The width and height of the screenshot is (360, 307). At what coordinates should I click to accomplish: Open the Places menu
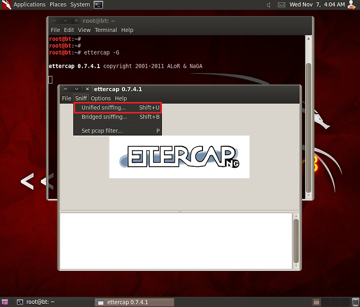(x=58, y=5)
